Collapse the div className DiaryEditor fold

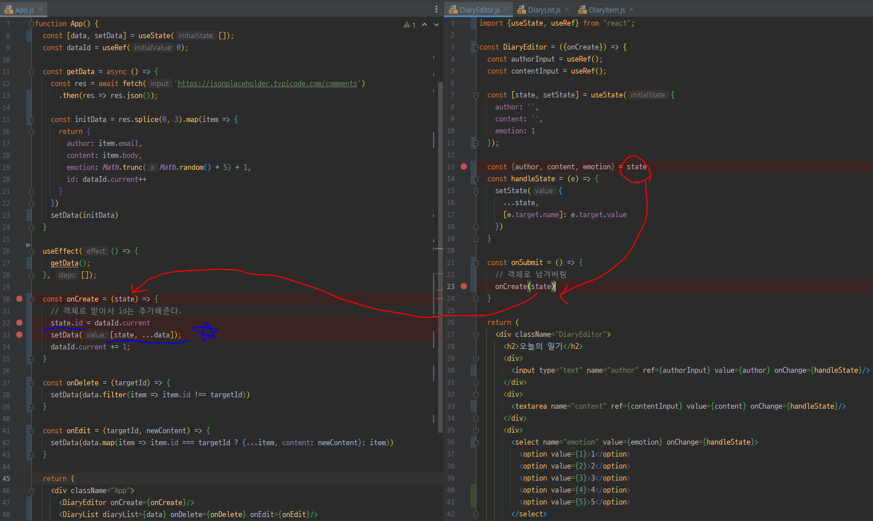[476, 335]
